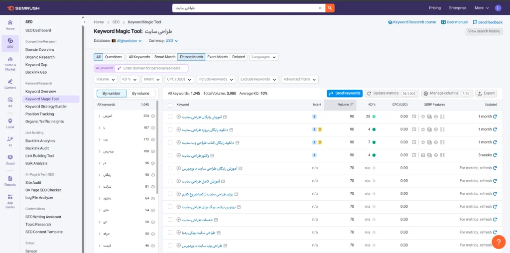Open the Volume filter dropdown
Viewport: 510px width, 253px height.
pos(106,79)
